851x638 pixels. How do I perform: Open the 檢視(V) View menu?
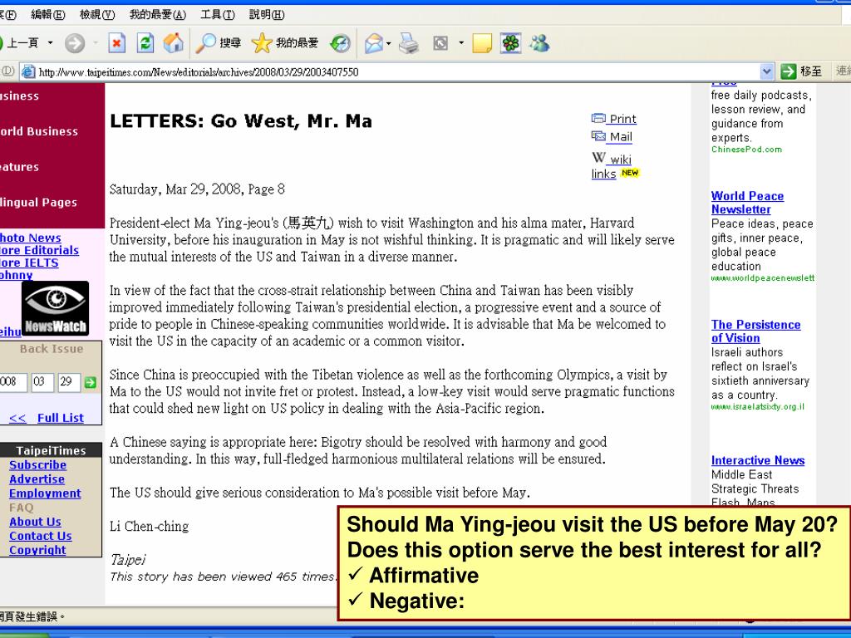tap(97, 15)
